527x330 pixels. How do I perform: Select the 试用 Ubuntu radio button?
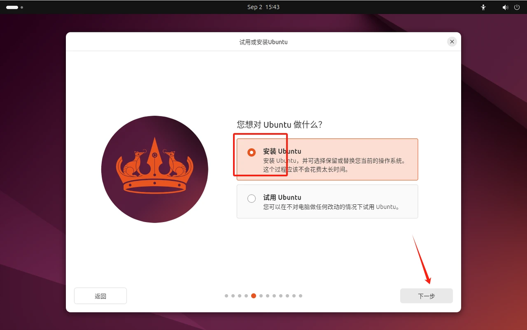click(252, 199)
